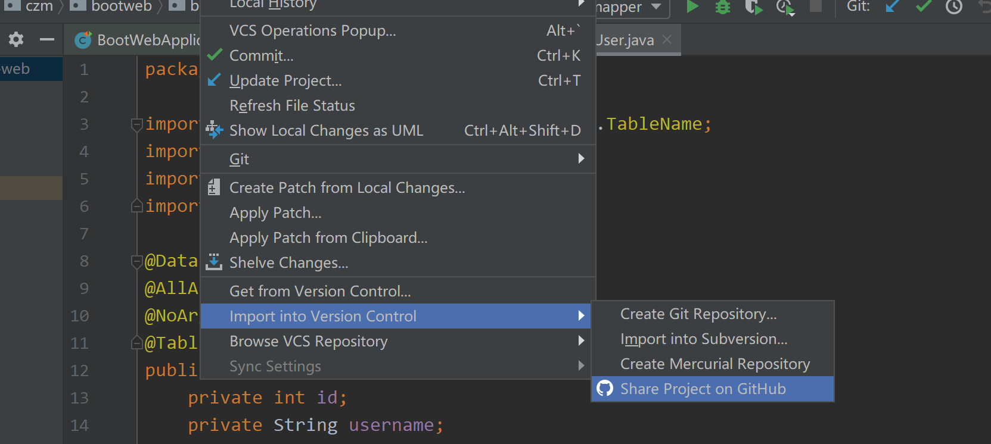Select Refresh File Status
Screen dimensions: 991x444
point(398,105)
